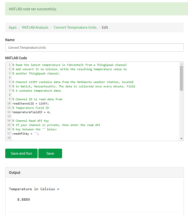Click the first comment line in code
The height and width of the screenshot is (215, 188).
70,65
